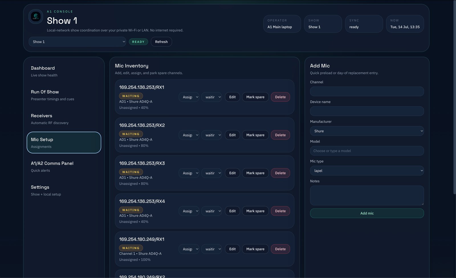Image resolution: width=456 pixels, height=278 pixels.
Task: Mark 169.254.136.253/RX2 as spare
Action: 255,135
